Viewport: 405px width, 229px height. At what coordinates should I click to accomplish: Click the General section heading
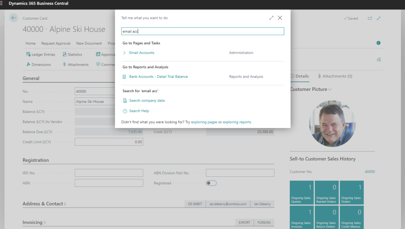coord(31,79)
